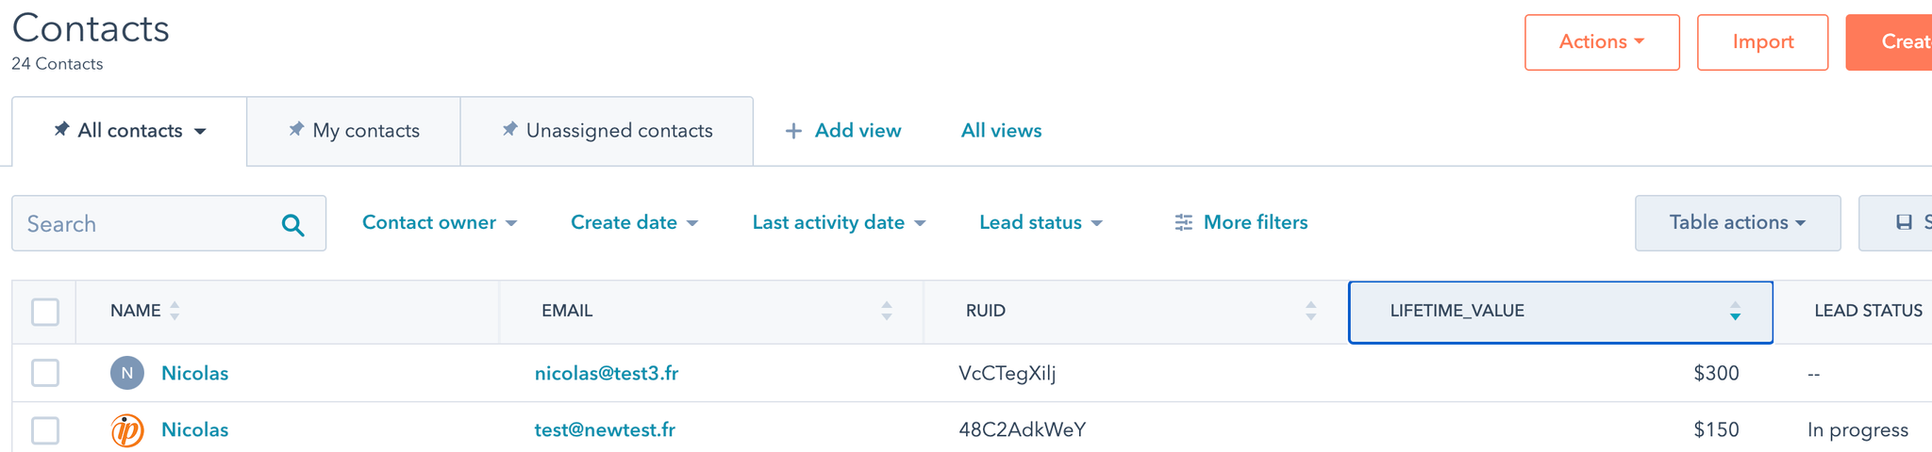Switch to the My contacts tab
The height and width of the screenshot is (452, 1932).
coord(354,131)
